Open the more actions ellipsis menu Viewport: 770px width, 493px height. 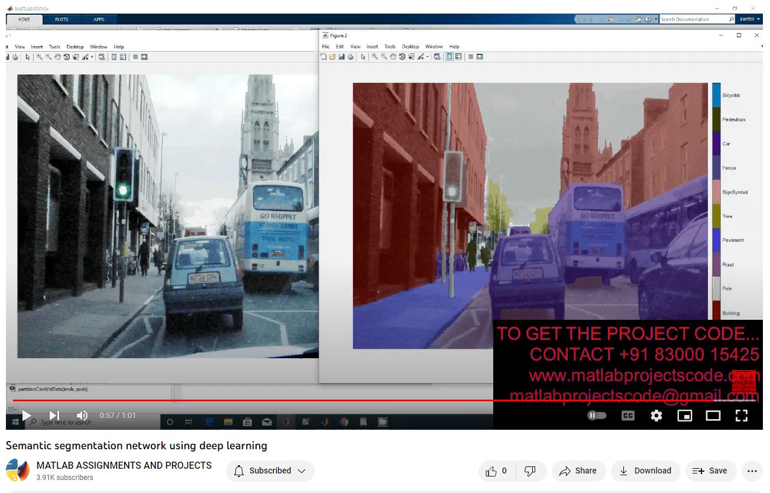coord(752,471)
